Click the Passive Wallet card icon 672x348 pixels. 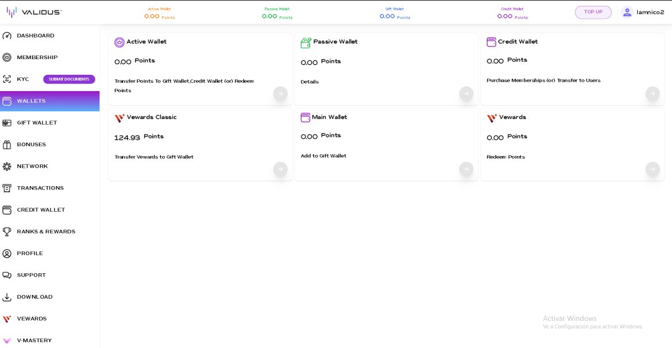(x=306, y=42)
